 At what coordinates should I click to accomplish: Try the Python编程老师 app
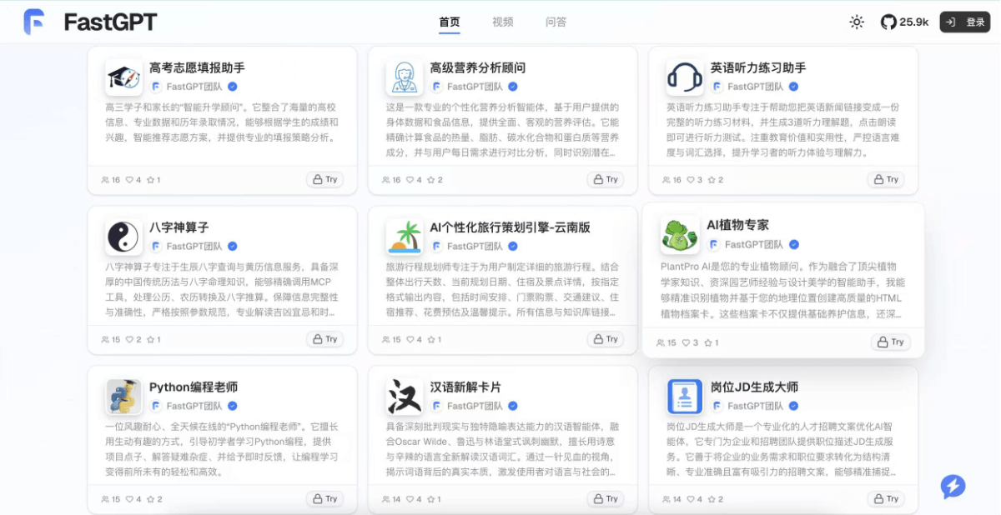point(324,498)
